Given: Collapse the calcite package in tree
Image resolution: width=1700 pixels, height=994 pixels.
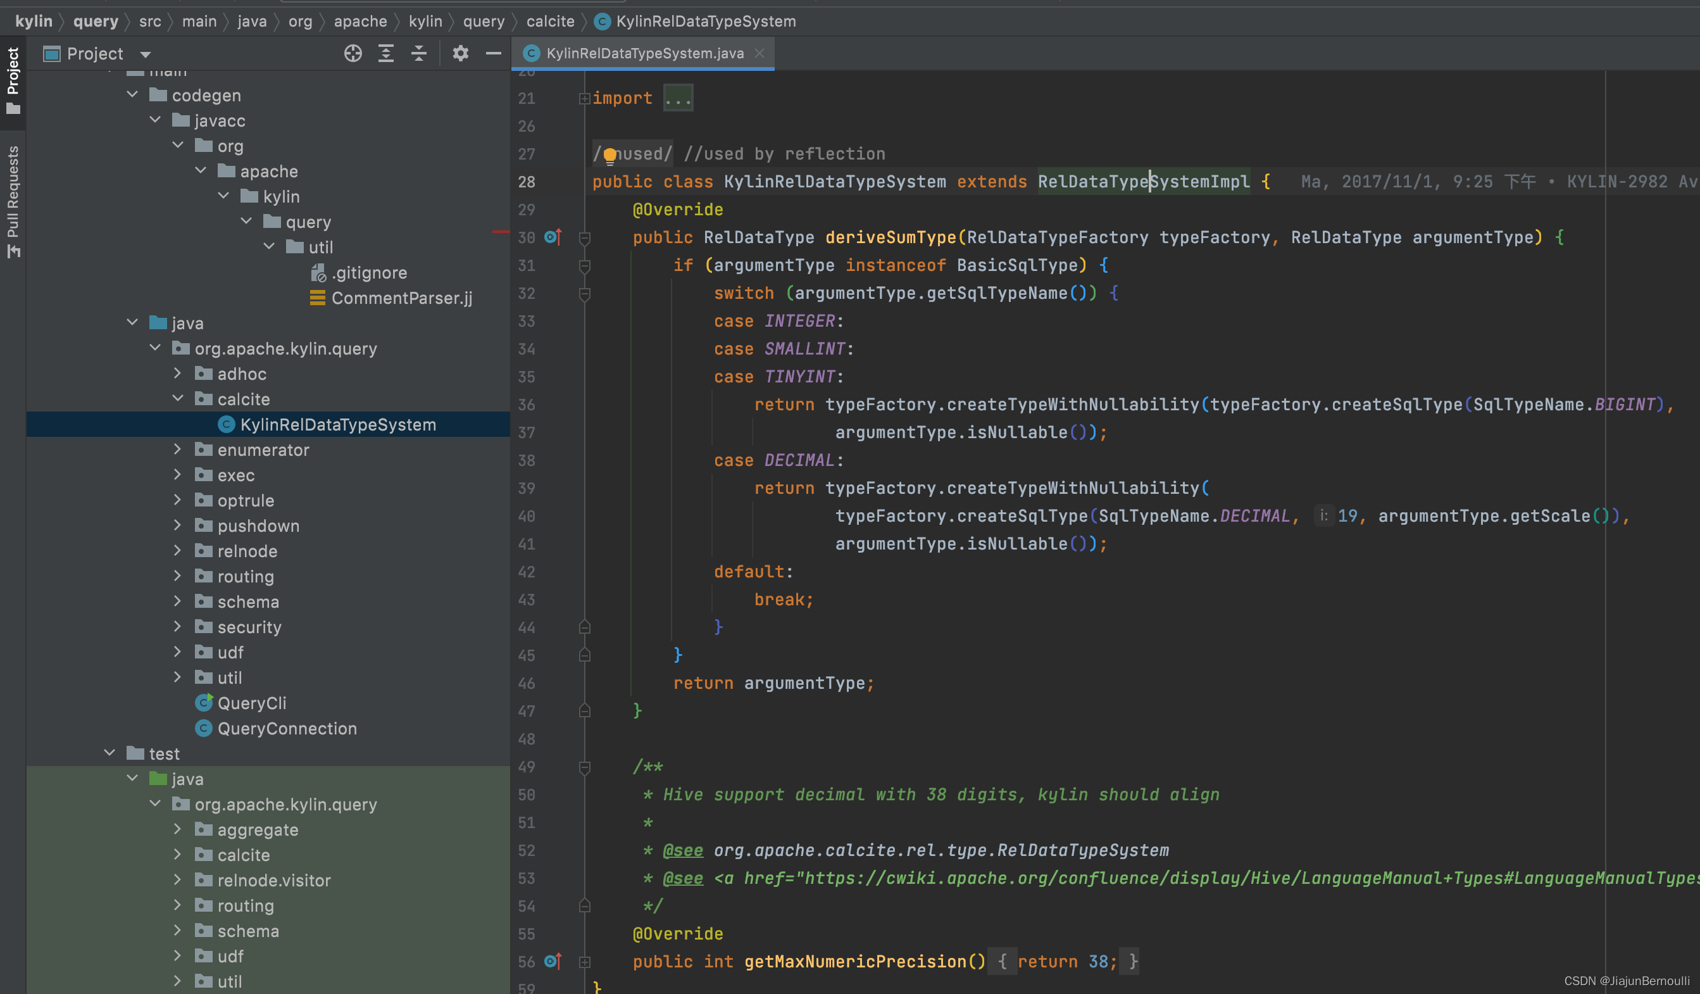Looking at the screenshot, I should [x=177, y=399].
